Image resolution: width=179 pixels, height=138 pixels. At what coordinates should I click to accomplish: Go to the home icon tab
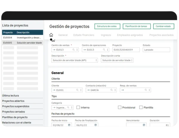[x=51, y=35]
